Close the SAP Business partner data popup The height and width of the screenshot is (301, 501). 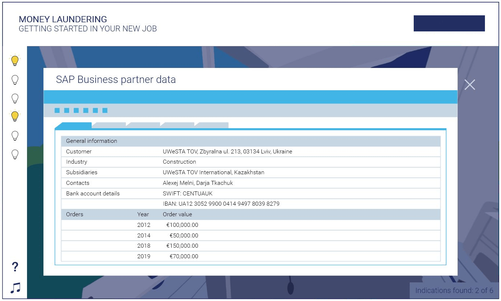click(x=470, y=85)
